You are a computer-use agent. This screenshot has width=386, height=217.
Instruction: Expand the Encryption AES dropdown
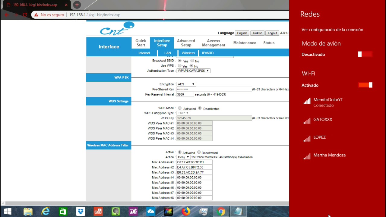click(186, 84)
